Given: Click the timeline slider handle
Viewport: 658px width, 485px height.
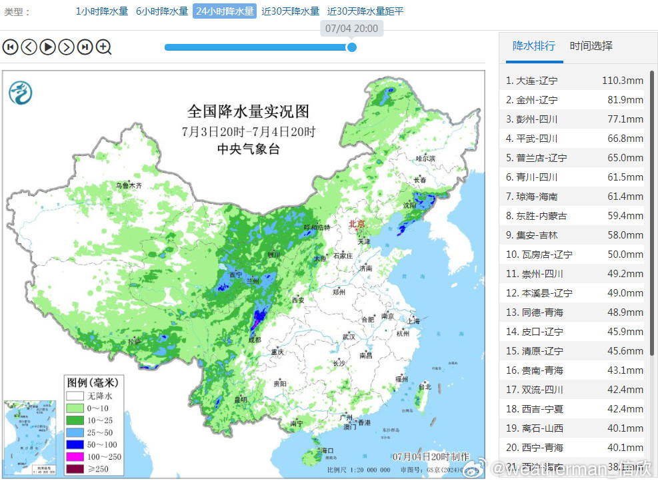Looking at the screenshot, I should [351, 47].
